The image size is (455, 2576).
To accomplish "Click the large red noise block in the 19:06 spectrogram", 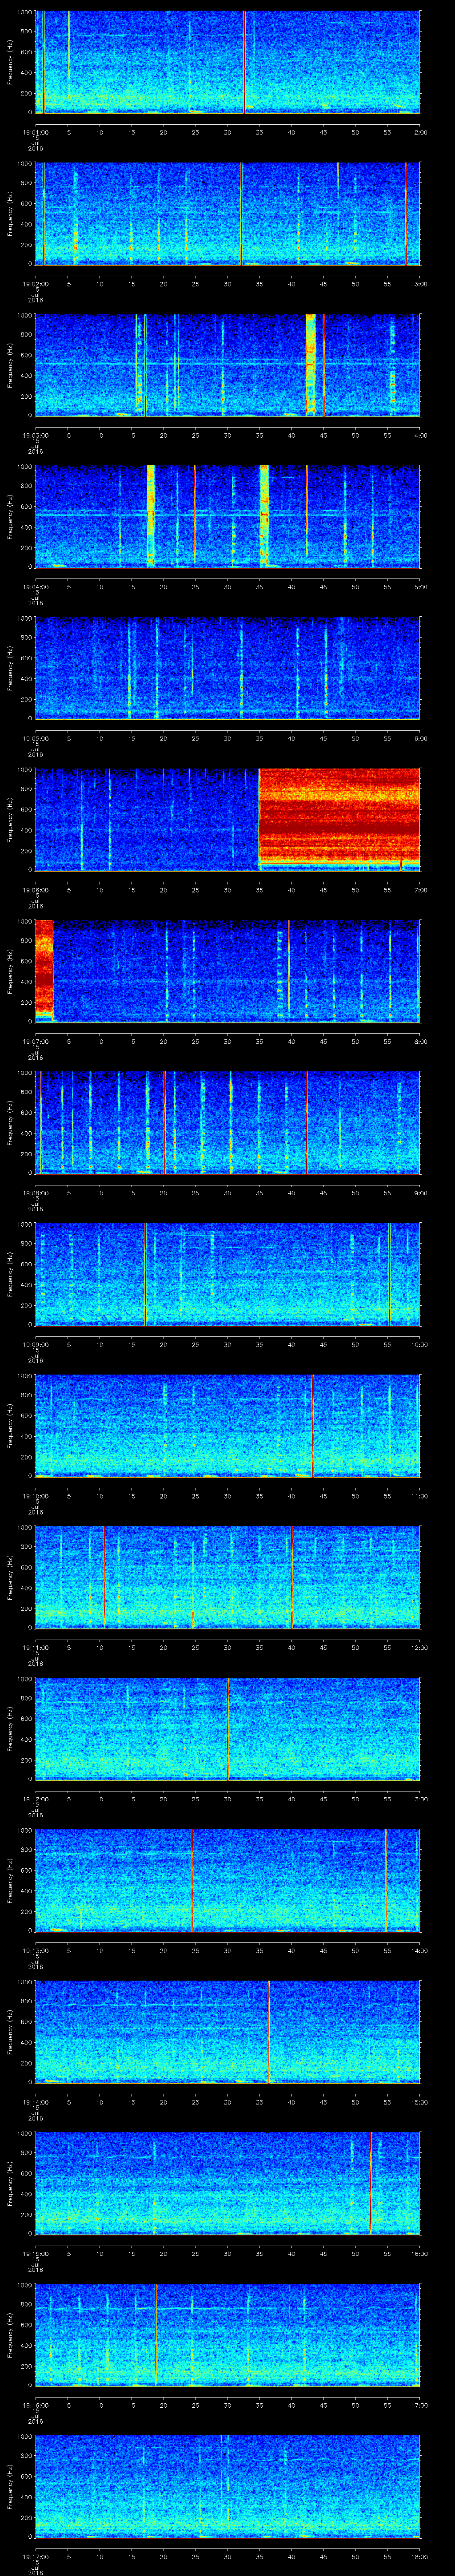I will 339,816.
